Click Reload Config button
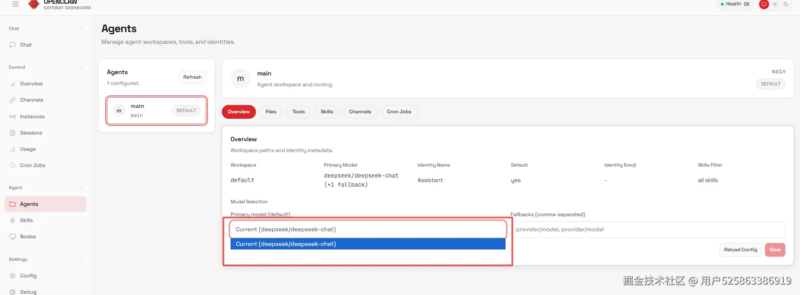This screenshot has height=295, width=800. (740, 250)
